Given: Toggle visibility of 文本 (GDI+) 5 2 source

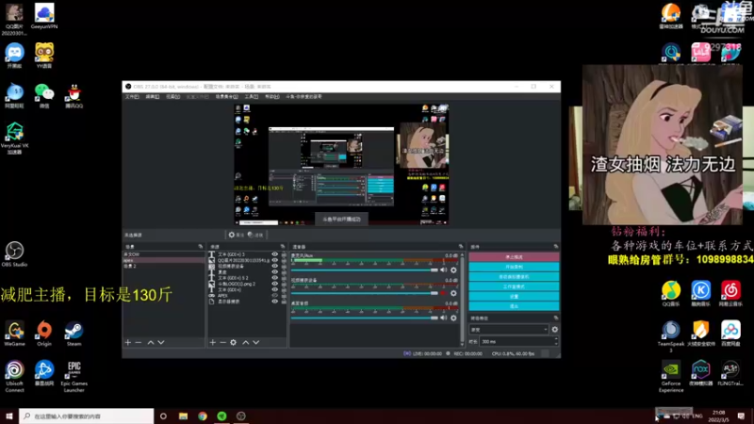Looking at the screenshot, I should coord(274,278).
